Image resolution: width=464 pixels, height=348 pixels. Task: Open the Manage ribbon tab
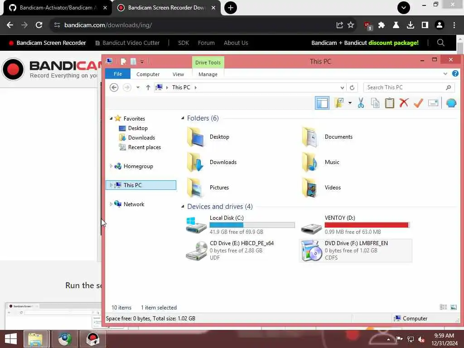pos(208,74)
